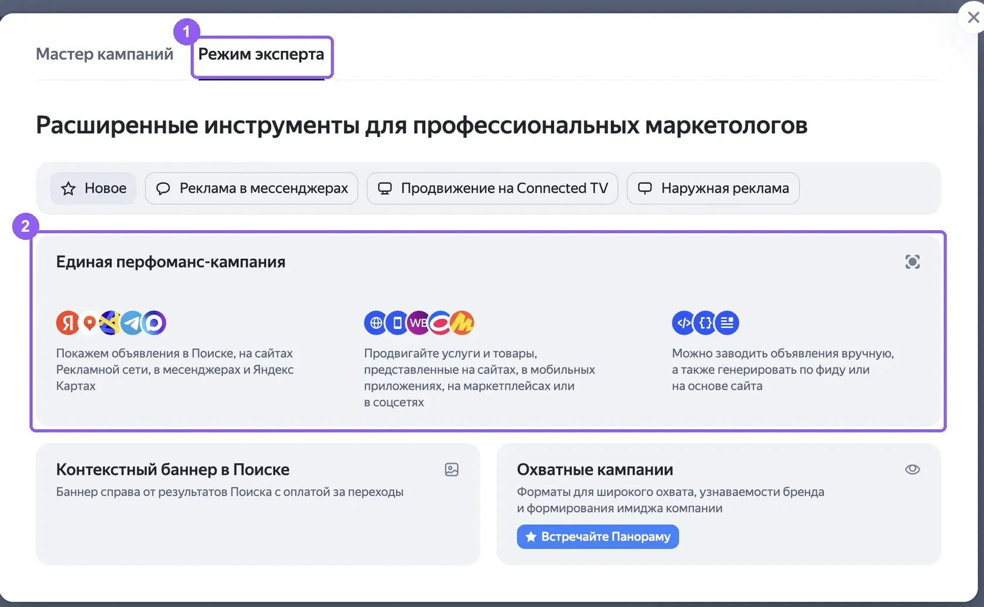Select the Охватные кампании card title
Viewport: 984px width, 607px height.
point(595,469)
